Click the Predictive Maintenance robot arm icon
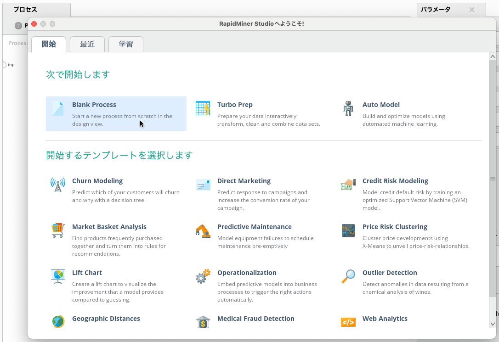499x342 pixels. tap(203, 230)
